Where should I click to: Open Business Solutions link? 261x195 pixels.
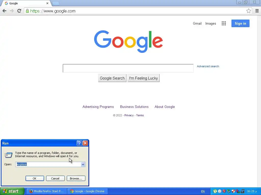click(x=134, y=107)
